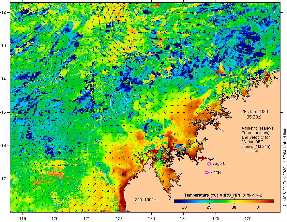
Task: Click longitude axis label 124
Action: coord(184,218)
